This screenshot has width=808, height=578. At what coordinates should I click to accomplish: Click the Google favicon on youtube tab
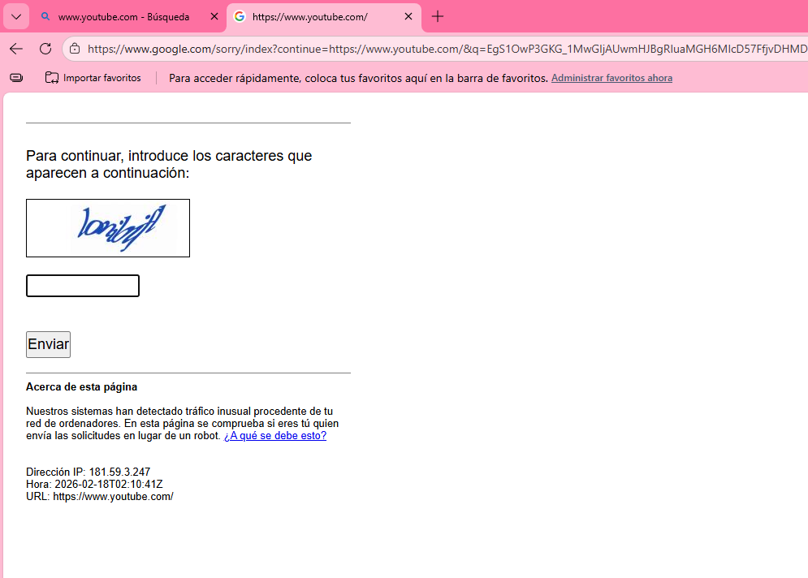(239, 16)
